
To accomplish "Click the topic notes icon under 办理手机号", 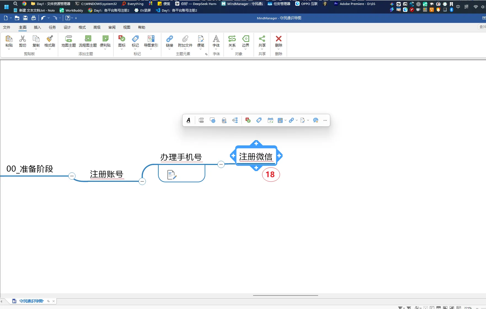I will [172, 175].
